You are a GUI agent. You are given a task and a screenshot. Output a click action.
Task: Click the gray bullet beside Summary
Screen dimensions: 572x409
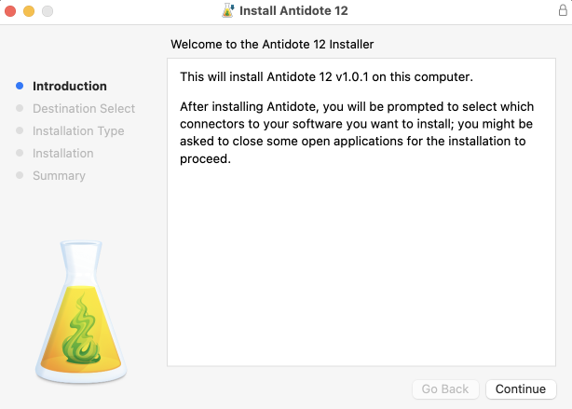[20, 175]
